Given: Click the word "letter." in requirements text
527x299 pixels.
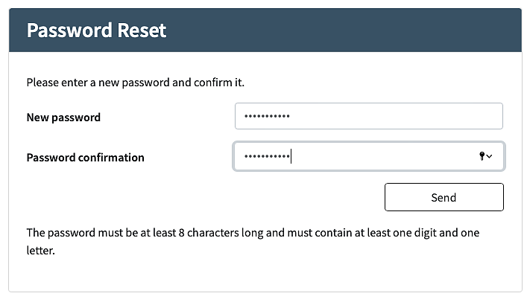Looking at the screenshot, I should click(41, 251).
